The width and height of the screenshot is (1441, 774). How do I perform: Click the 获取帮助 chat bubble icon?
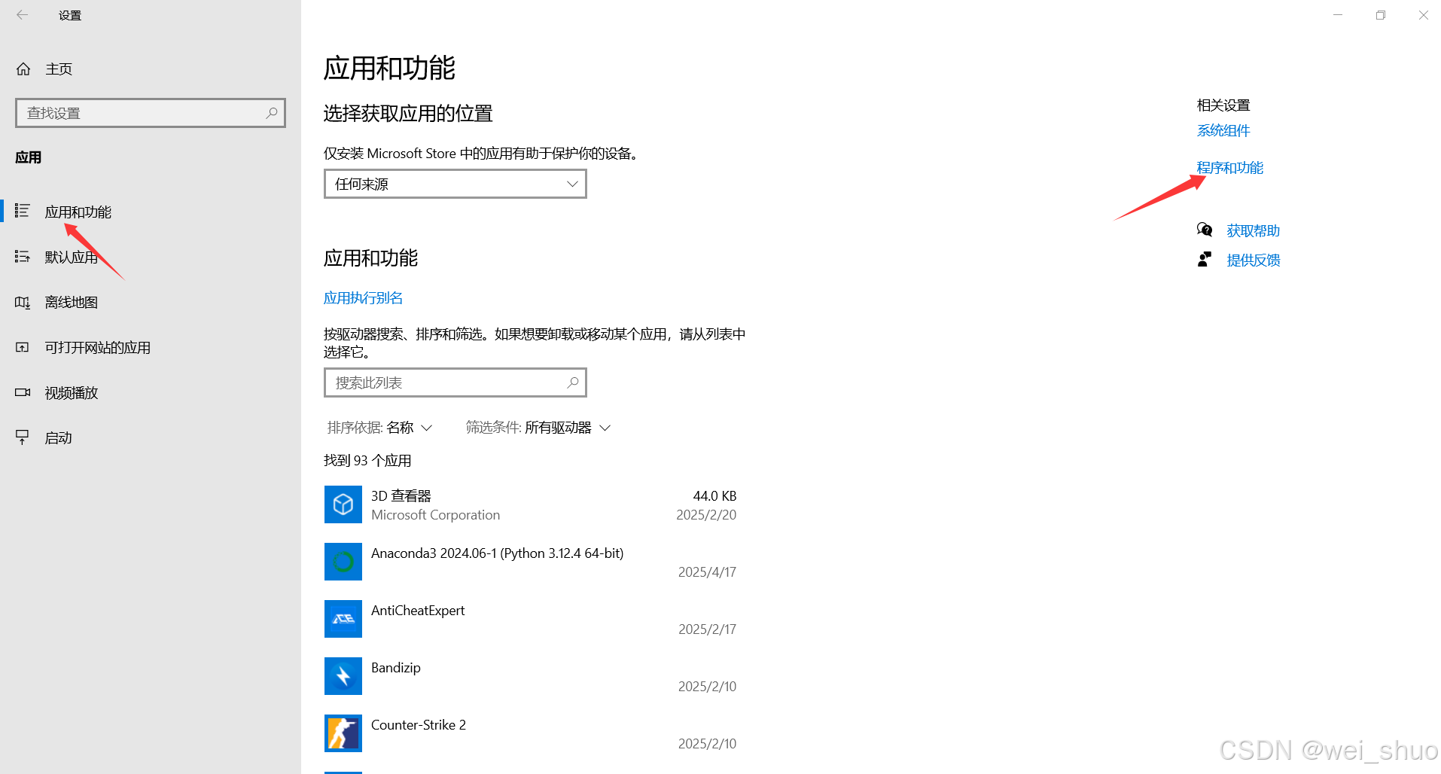tap(1205, 230)
